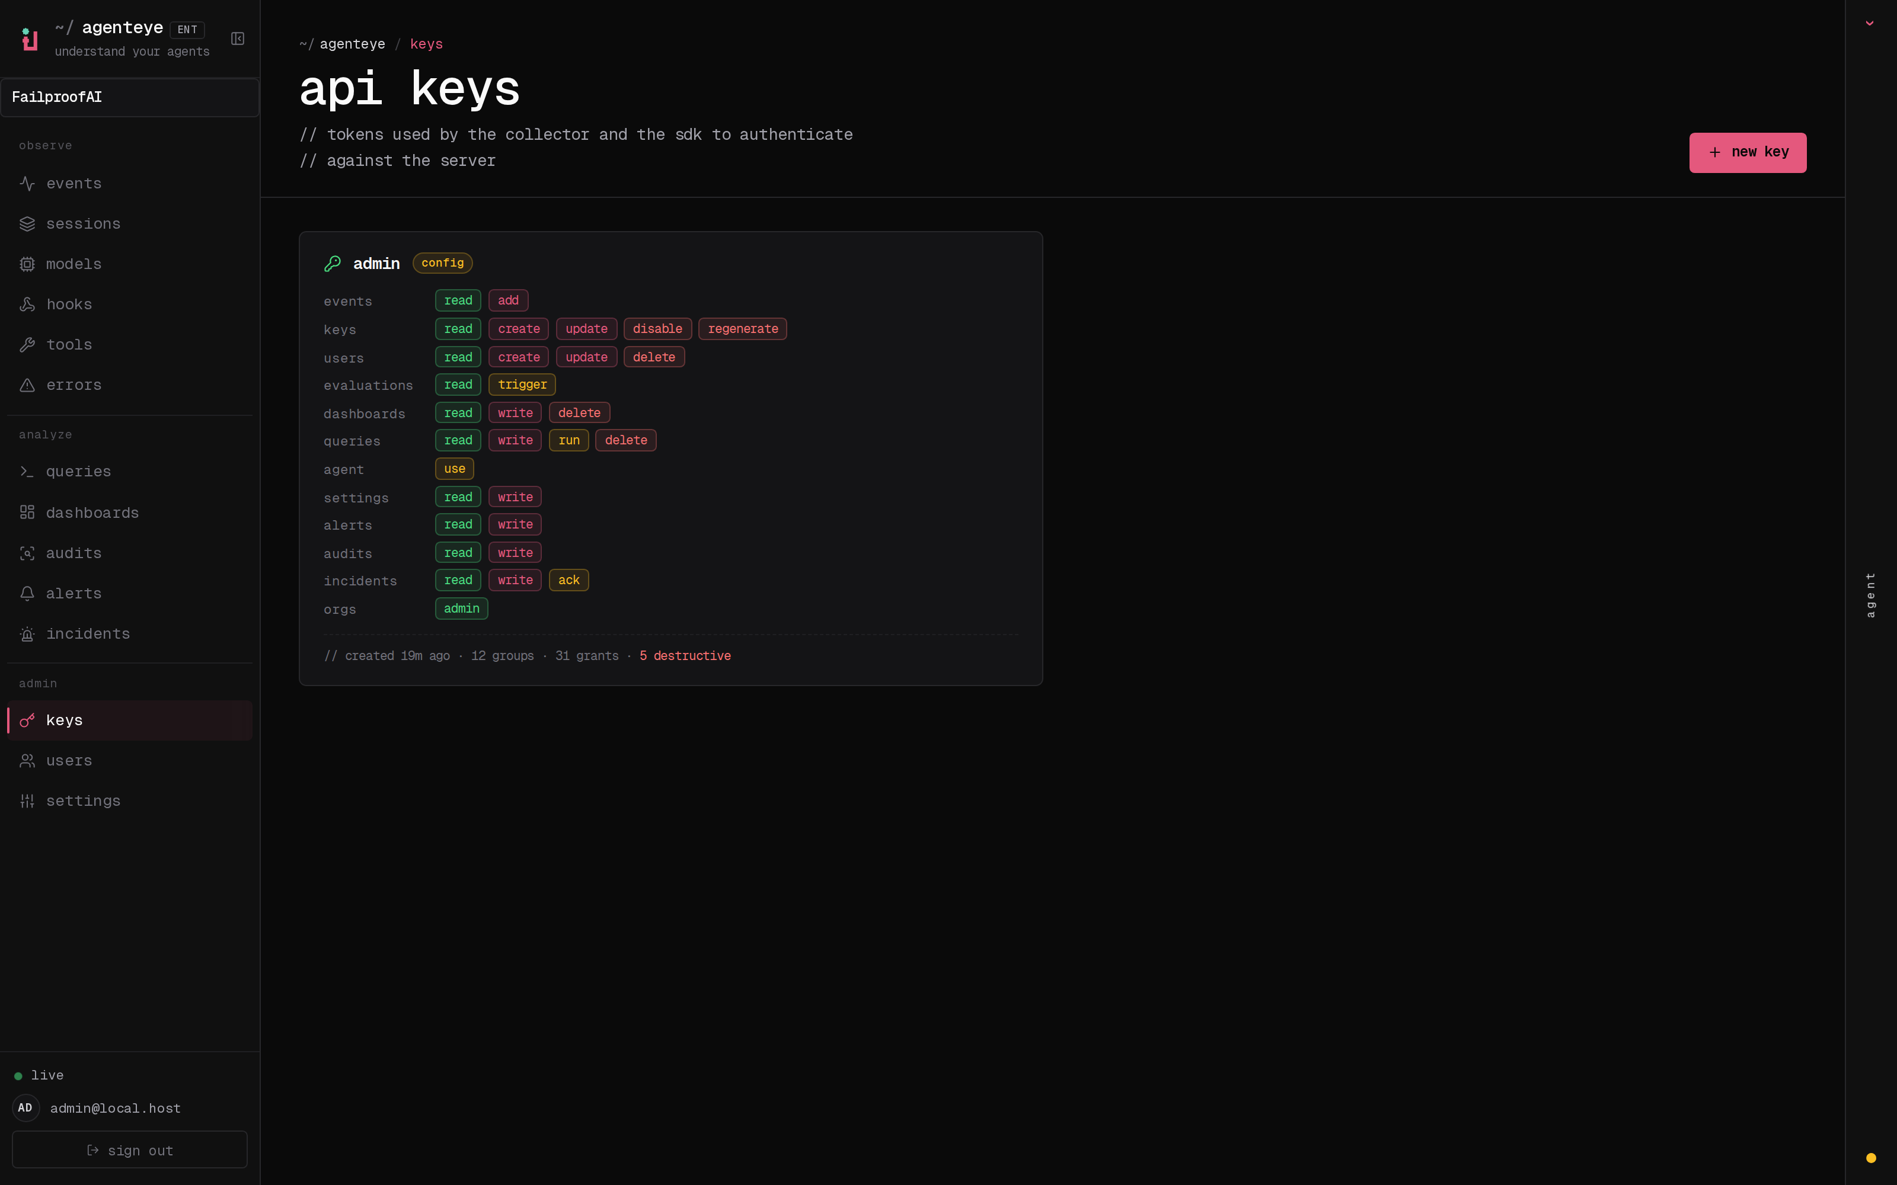Click the ENT edition badge
1897x1185 pixels.
187,30
